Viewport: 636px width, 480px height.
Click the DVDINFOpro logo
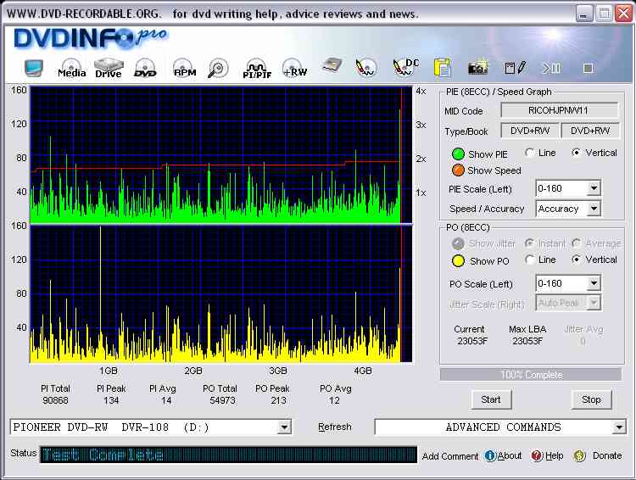click(x=90, y=38)
